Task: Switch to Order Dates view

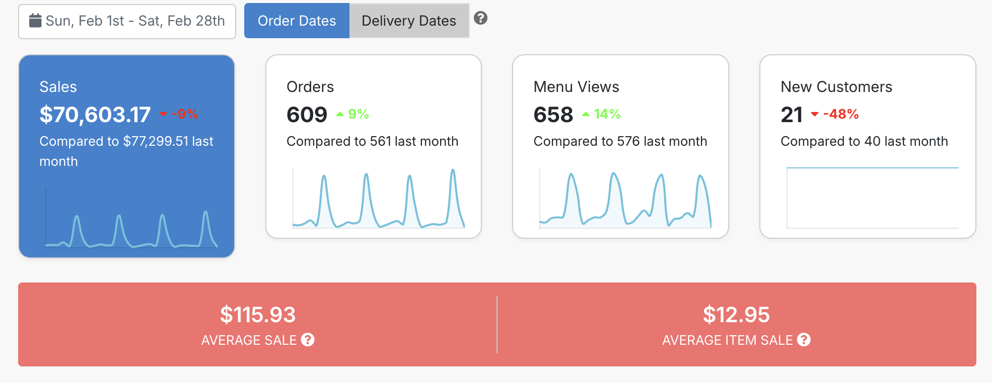Action: coord(297,21)
